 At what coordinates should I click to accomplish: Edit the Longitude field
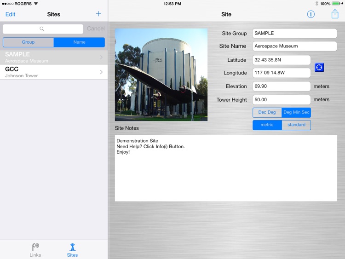(282, 73)
